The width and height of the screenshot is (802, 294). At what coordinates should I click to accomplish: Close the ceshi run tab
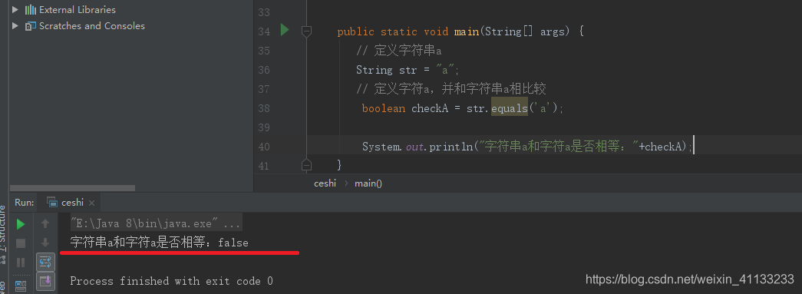[91, 203]
